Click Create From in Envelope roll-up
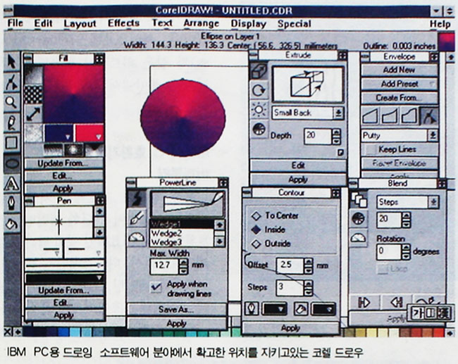Image resolution: width=458 pixels, height=364 pixels. point(400,97)
